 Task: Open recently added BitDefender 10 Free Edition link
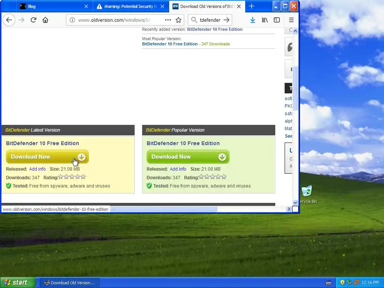tap(215, 29)
